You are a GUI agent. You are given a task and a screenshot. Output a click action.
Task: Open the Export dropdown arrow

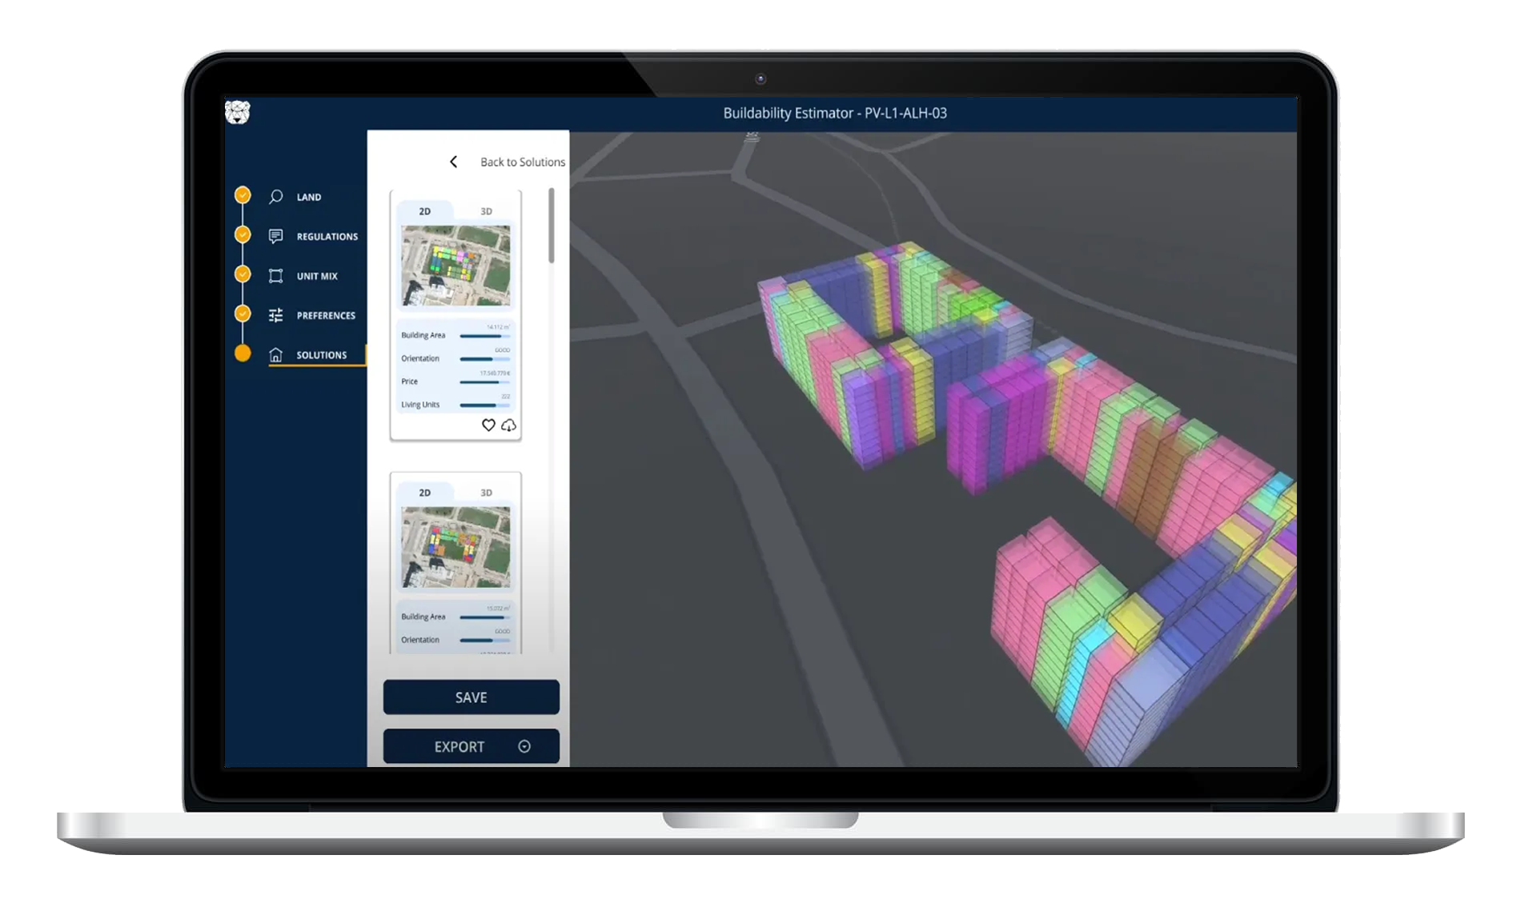pos(524,746)
